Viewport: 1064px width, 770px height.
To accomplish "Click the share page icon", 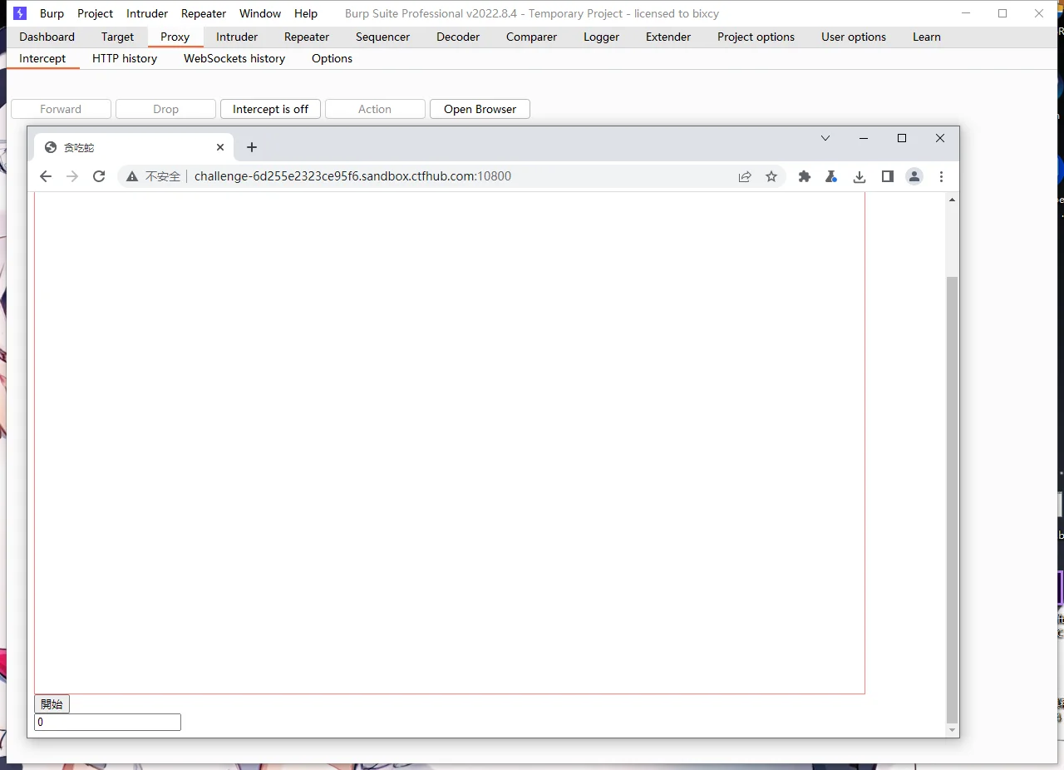I will (745, 176).
